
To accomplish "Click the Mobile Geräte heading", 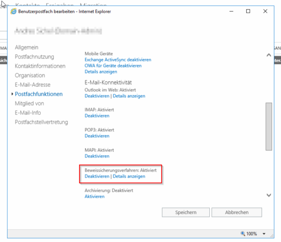I will point(99,53).
